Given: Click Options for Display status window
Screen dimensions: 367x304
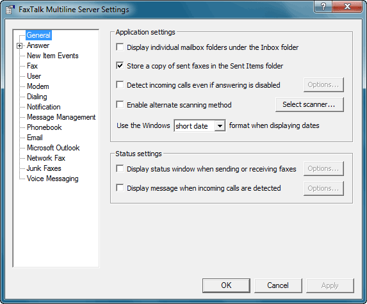Looking at the screenshot, I should click(323, 168).
